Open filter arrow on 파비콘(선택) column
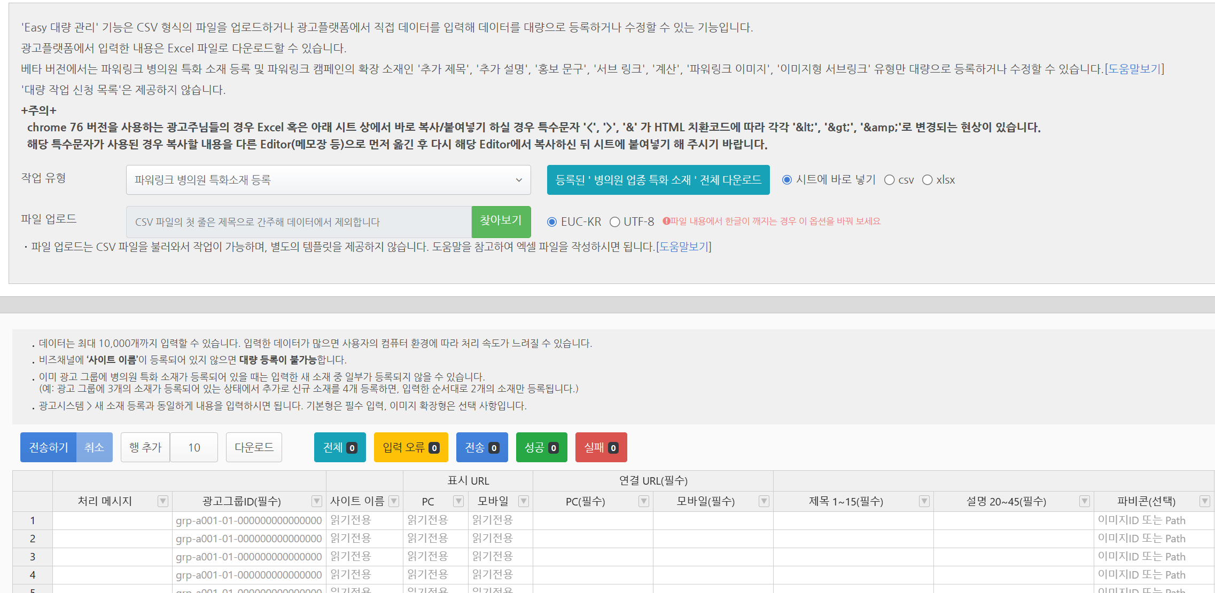This screenshot has height=593, width=1215. click(x=1205, y=501)
